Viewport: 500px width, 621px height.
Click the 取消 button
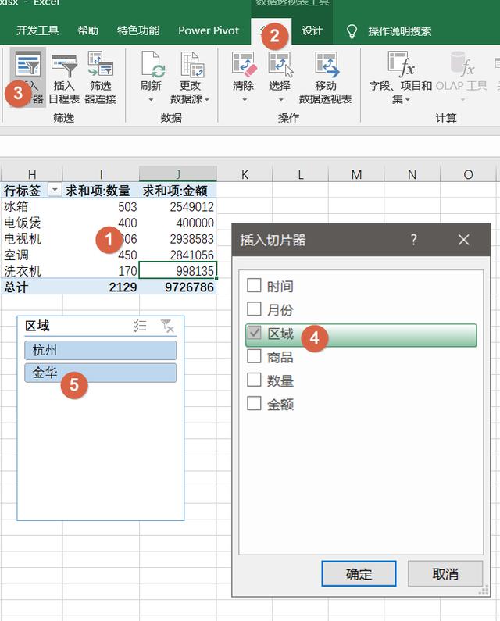click(445, 573)
